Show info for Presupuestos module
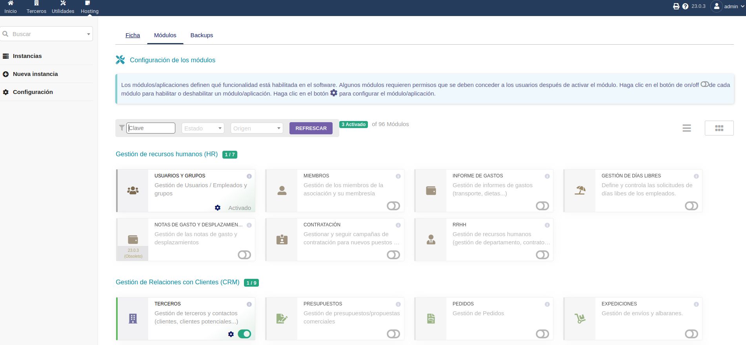The image size is (746, 345). 398,304
